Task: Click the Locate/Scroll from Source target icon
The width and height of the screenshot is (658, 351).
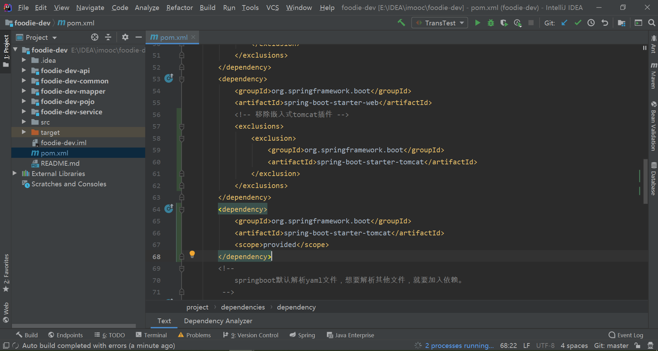Action: tap(95, 37)
